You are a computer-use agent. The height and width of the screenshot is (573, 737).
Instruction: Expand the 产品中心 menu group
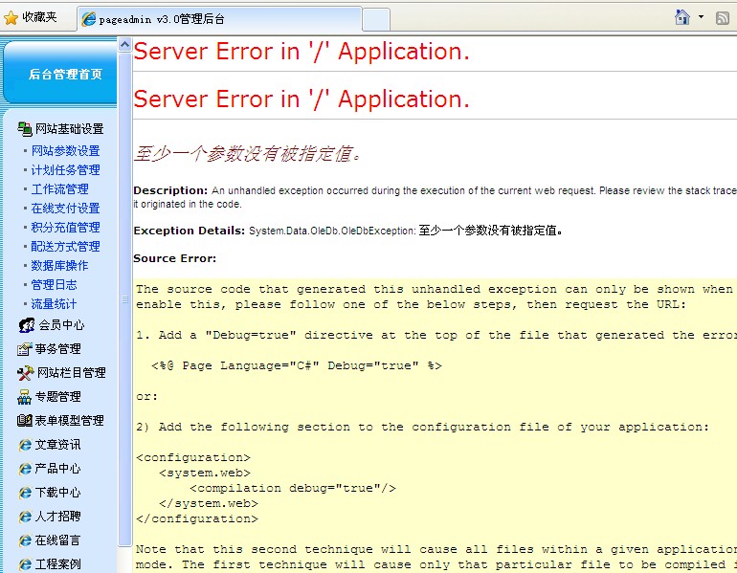point(57,469)
